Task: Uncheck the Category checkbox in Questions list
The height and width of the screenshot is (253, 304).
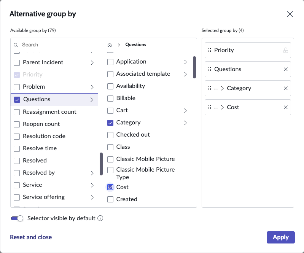Action: (x=110, y=123)
